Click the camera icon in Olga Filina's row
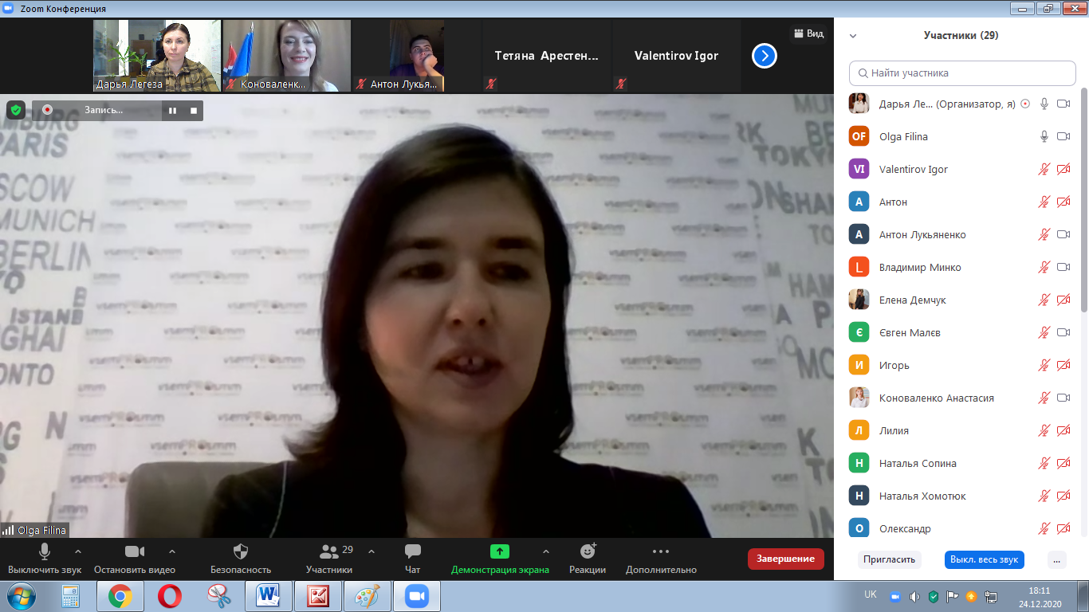Image resolution: width=1089 pixels, height=612 pixels. pyautogui.click(x=1063, y=136)
